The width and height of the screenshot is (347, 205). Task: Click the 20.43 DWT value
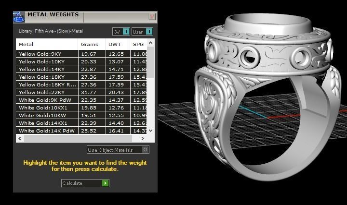click(116, 93)
